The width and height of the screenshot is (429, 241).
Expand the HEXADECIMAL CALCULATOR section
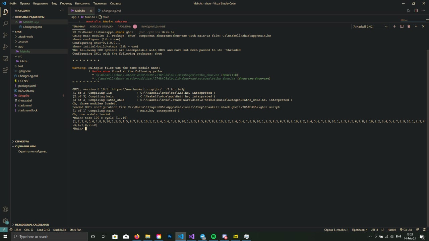pos(40,225)
